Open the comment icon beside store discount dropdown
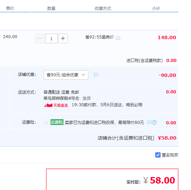The width and height of the screenshot is (191, 190). point(96,75)
